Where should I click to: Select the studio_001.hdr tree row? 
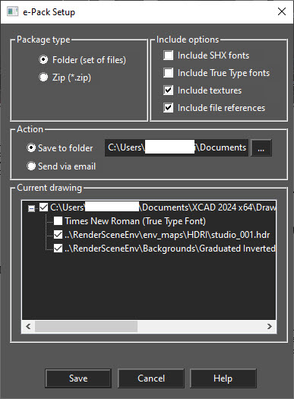(x=167, y=235)
